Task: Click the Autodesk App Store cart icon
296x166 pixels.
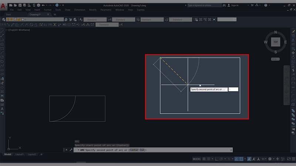Action: pos(252,5)
